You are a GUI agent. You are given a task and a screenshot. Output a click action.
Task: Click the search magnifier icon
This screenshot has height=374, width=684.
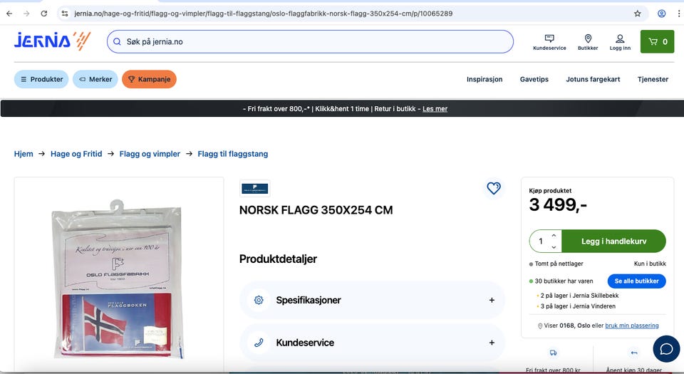[x=117, y=42]
